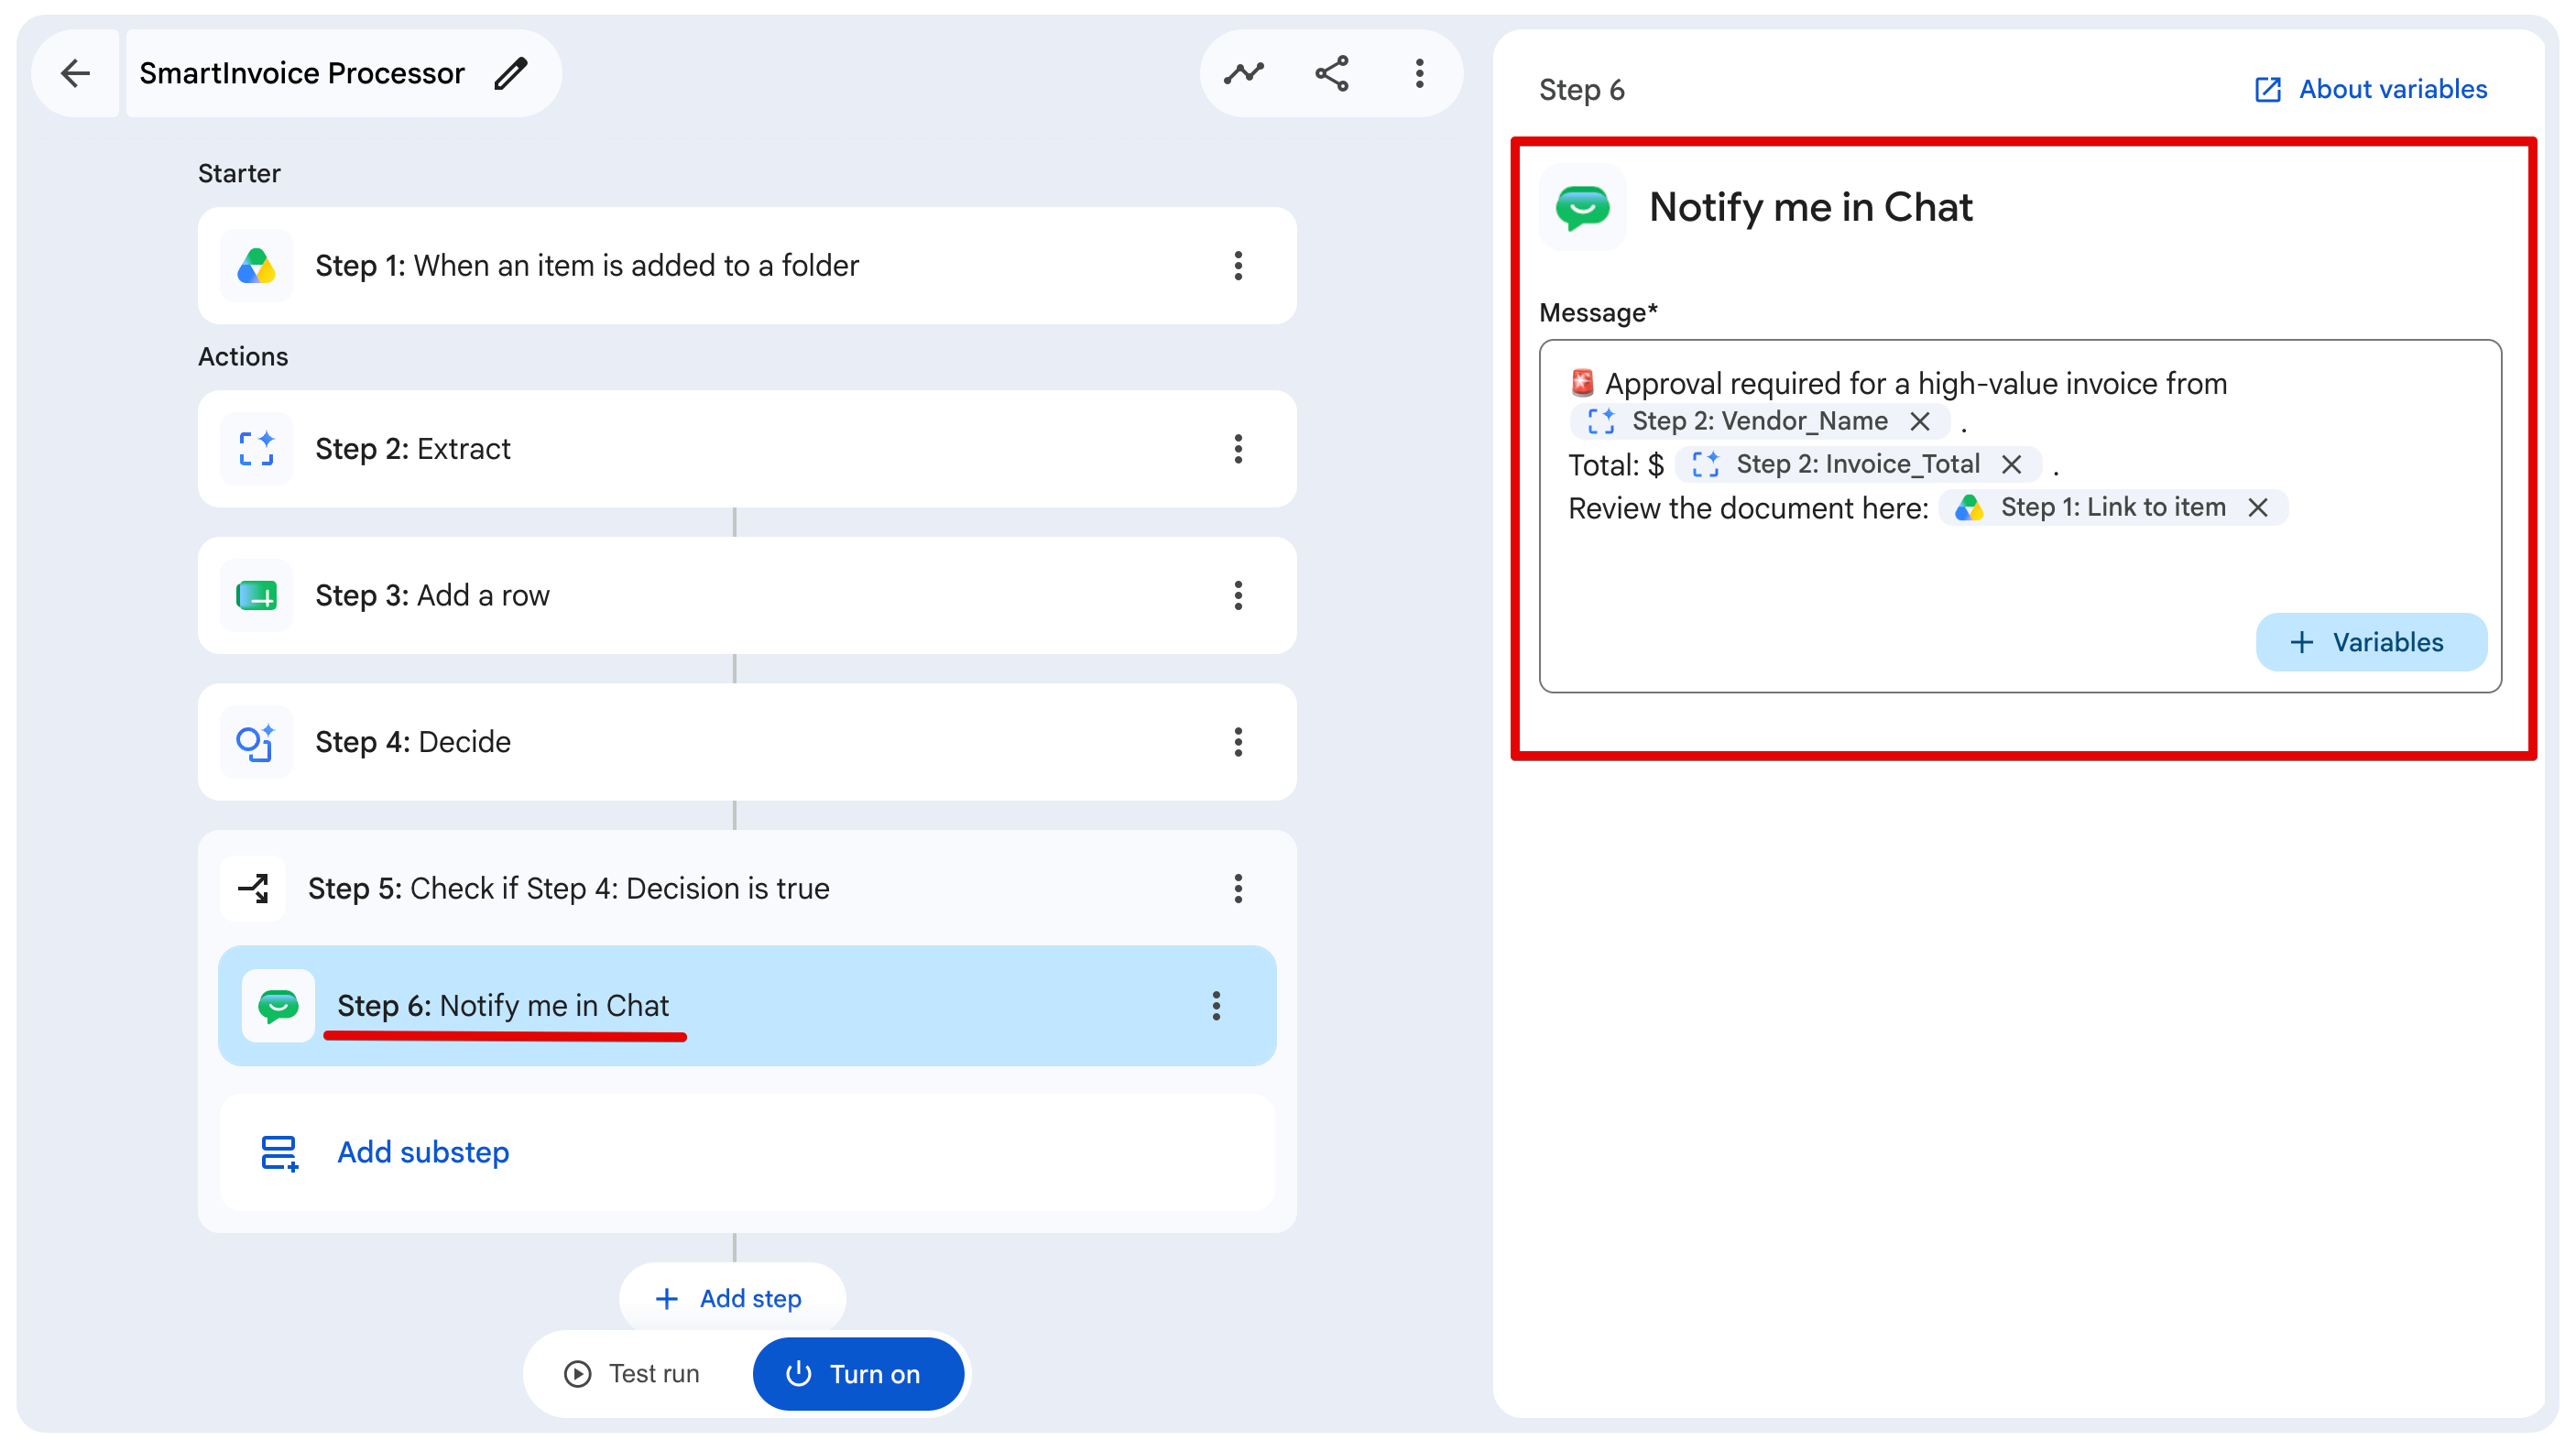Share the flow via share icon
2576x1451 pixels.
[x=1331, y=73]
